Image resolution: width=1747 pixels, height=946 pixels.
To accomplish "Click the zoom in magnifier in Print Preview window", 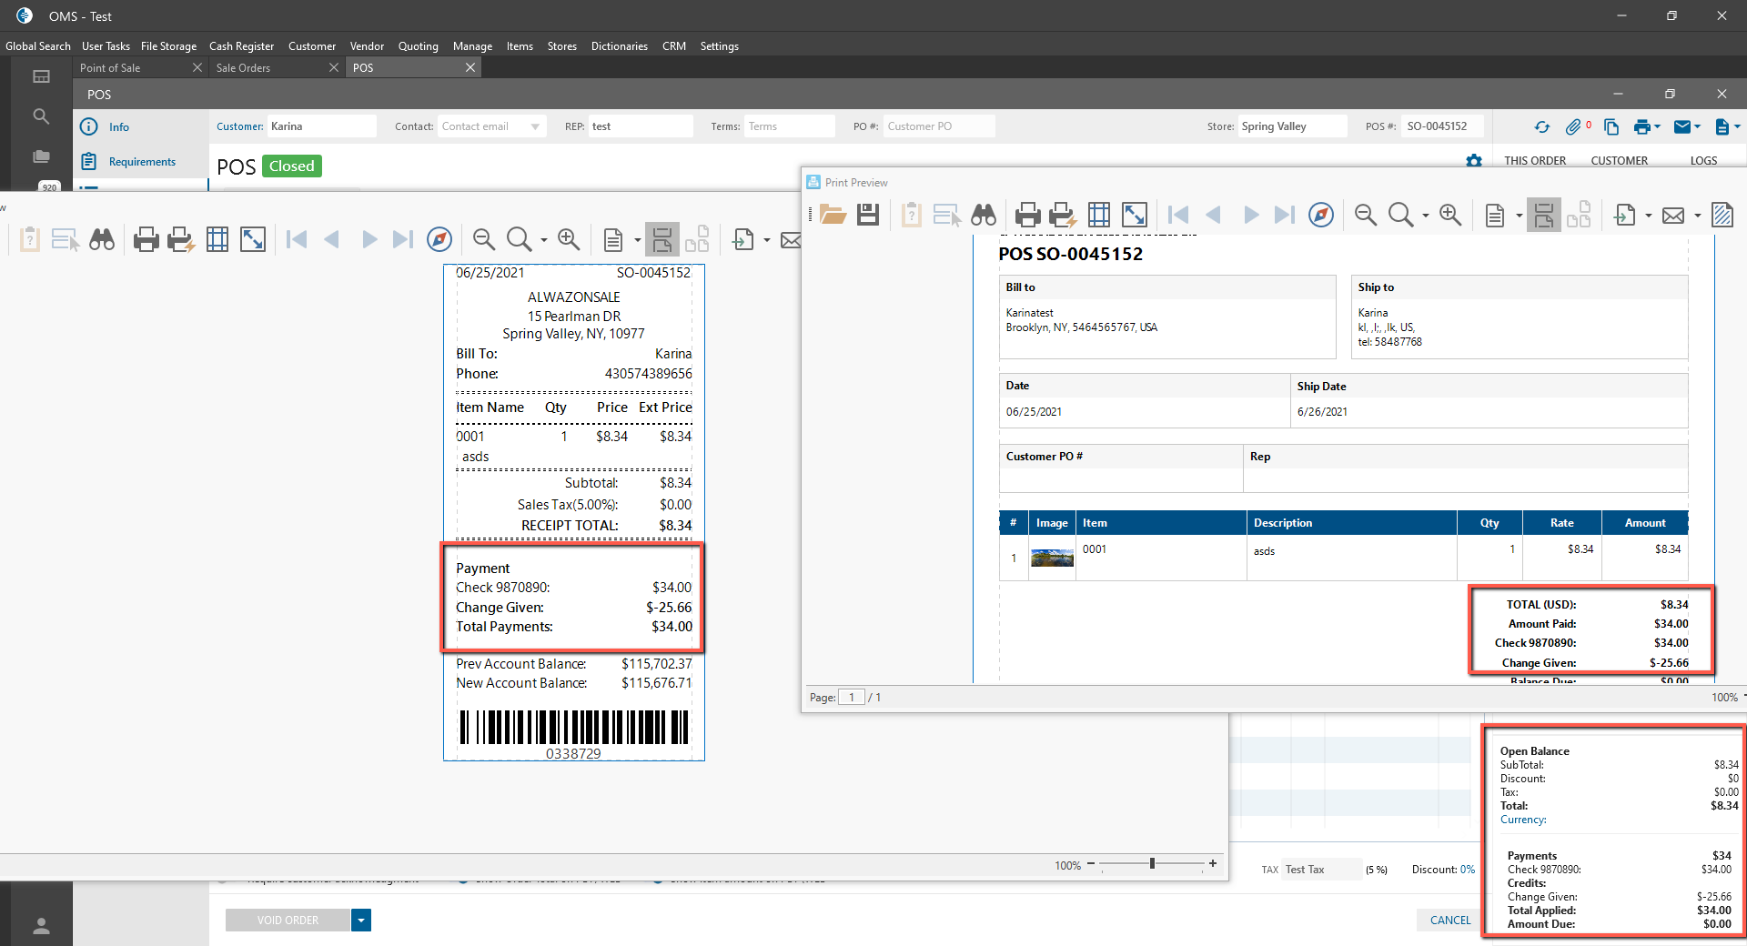I will coord(1450,215).
